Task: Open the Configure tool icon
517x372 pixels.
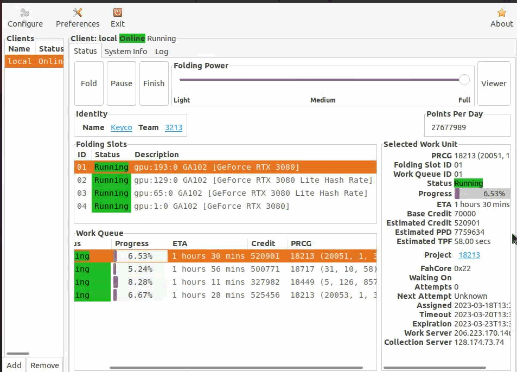Action: [25, 13]
